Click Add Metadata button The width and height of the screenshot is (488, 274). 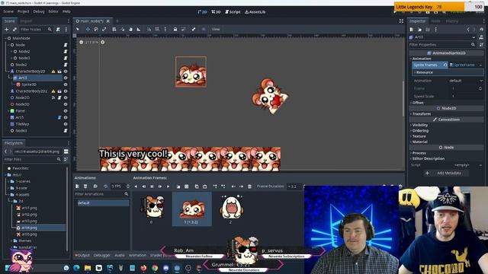tap(445, 173)
